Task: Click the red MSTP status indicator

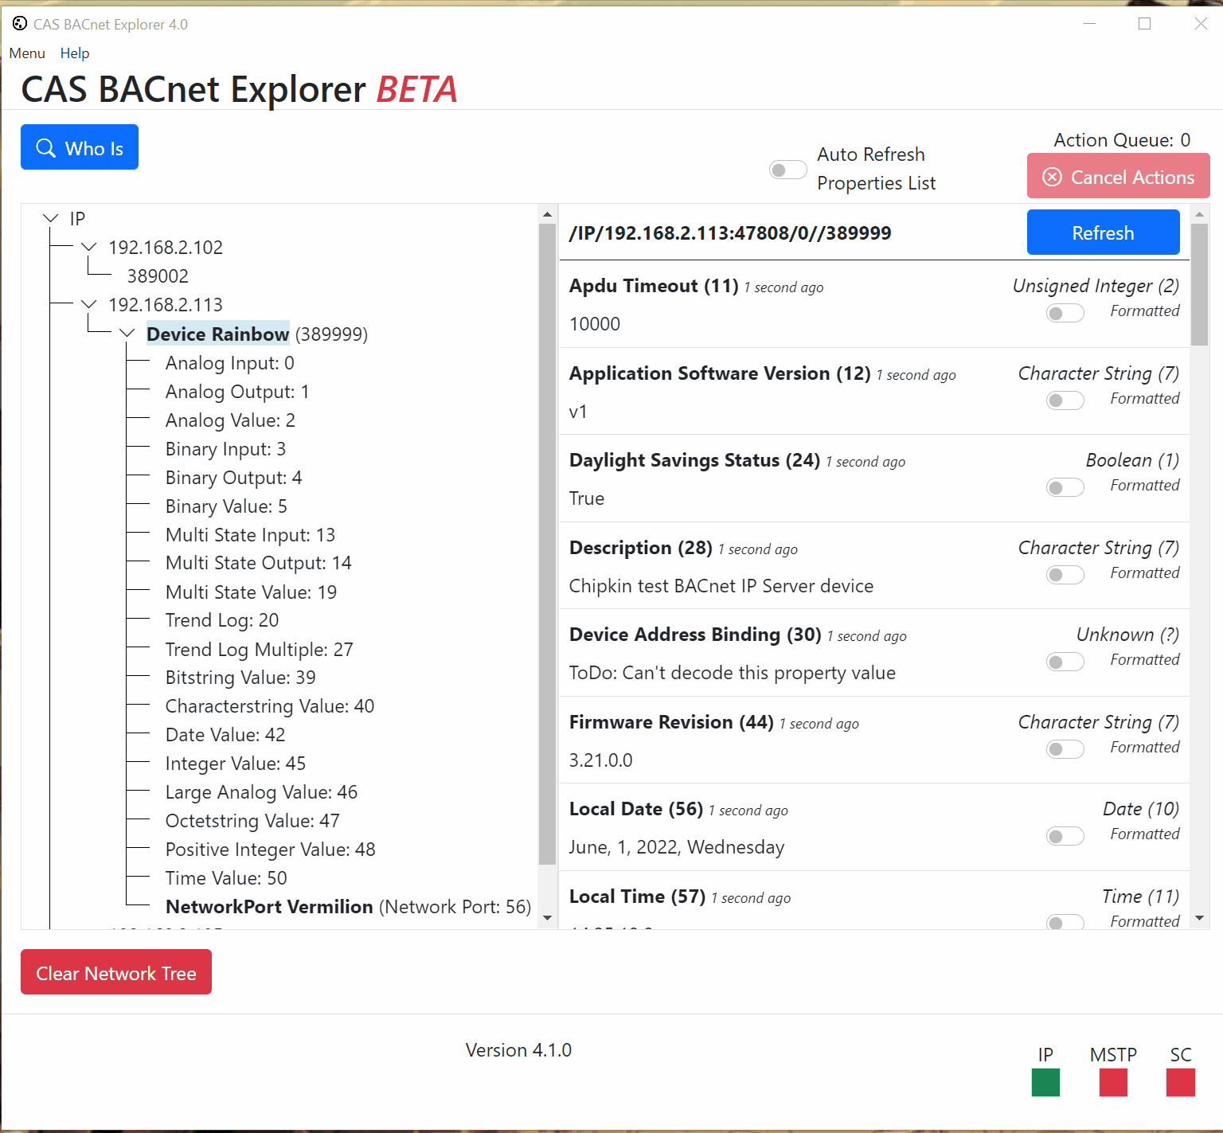Action: 1113,1082
